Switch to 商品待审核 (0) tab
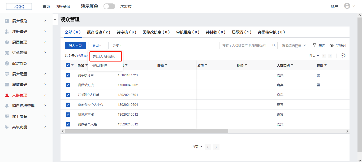The height and width of the screenshot is (162, 362). point(271,32)
